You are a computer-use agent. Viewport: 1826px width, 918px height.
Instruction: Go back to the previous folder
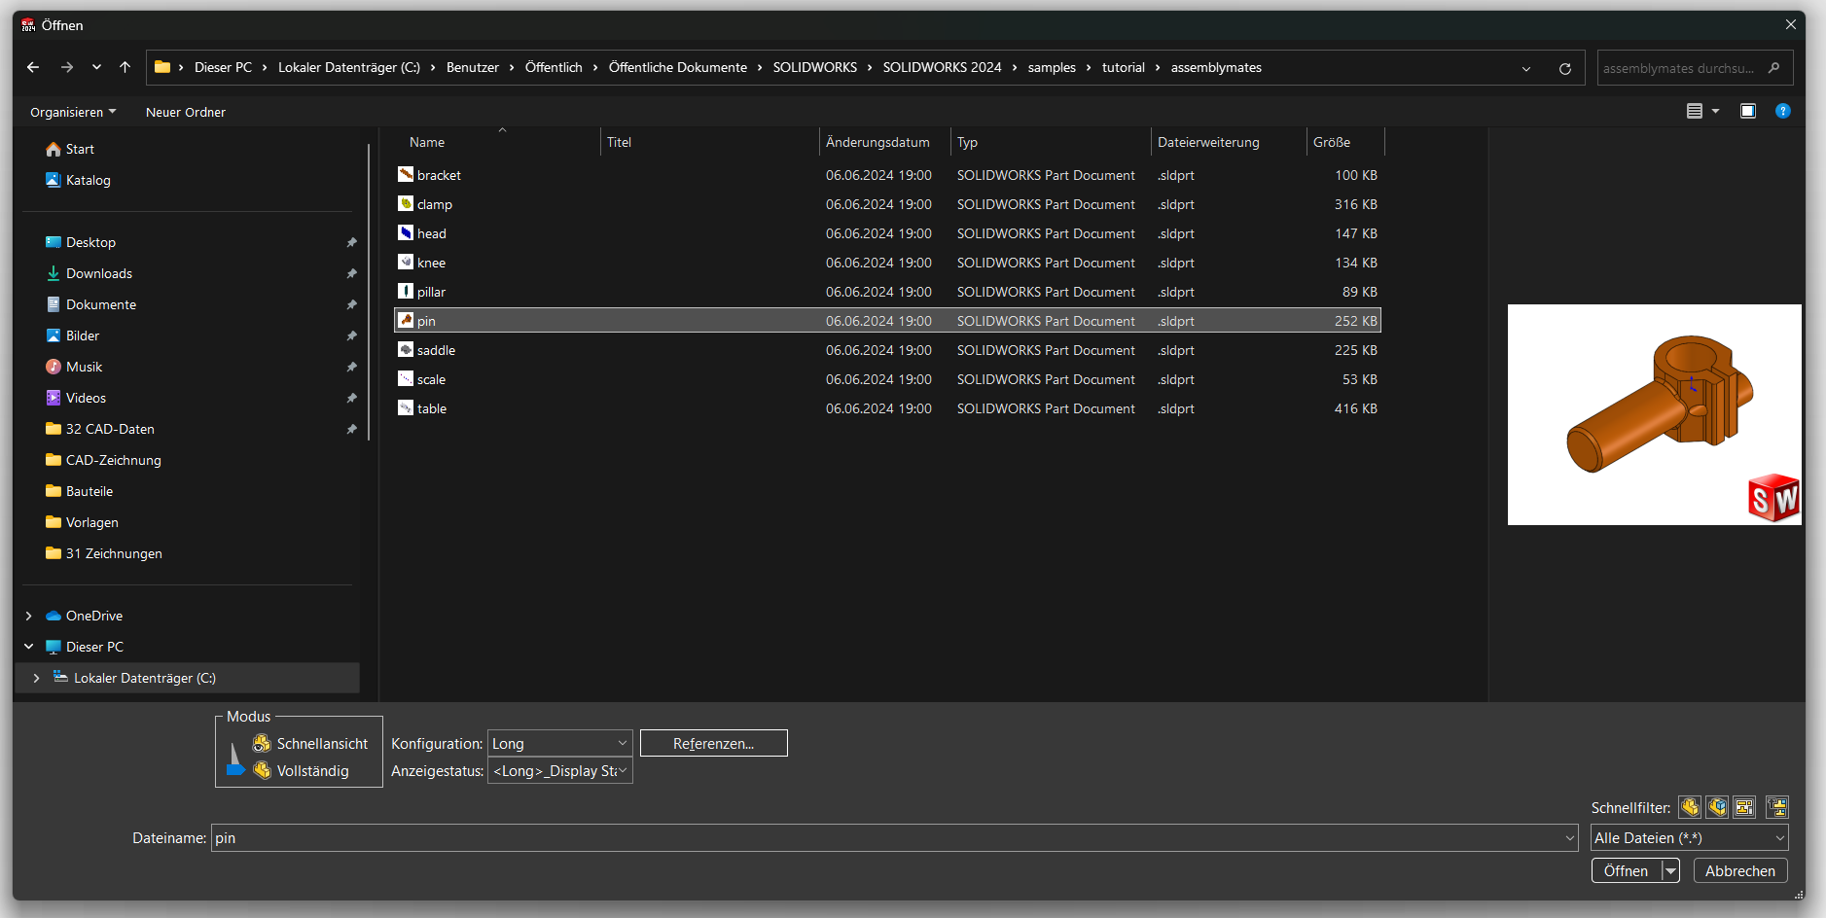[33, 67]
